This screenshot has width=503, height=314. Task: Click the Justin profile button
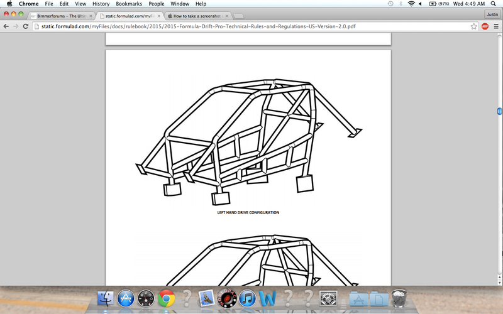click(x=492, y=14)
